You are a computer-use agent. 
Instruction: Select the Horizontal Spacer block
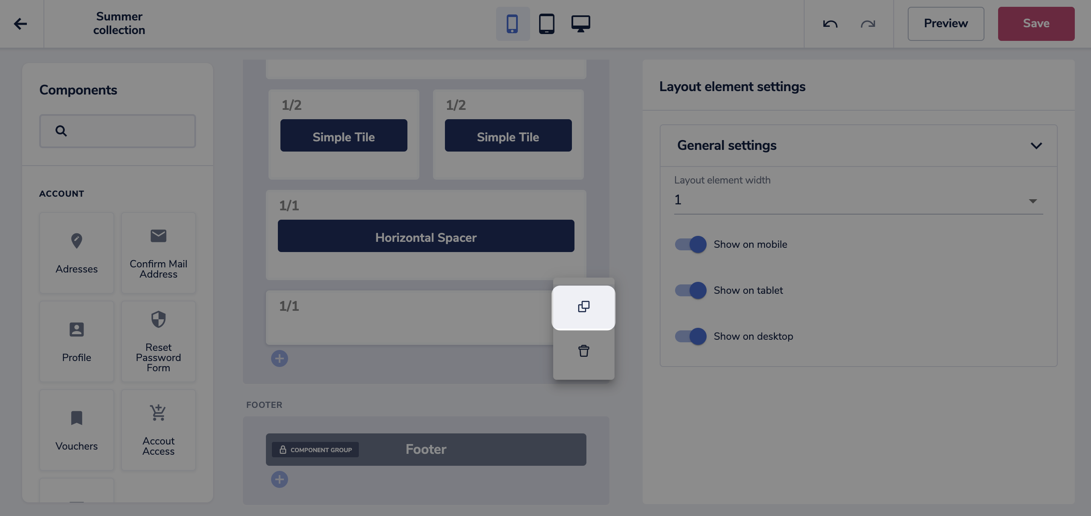point(426,236)
